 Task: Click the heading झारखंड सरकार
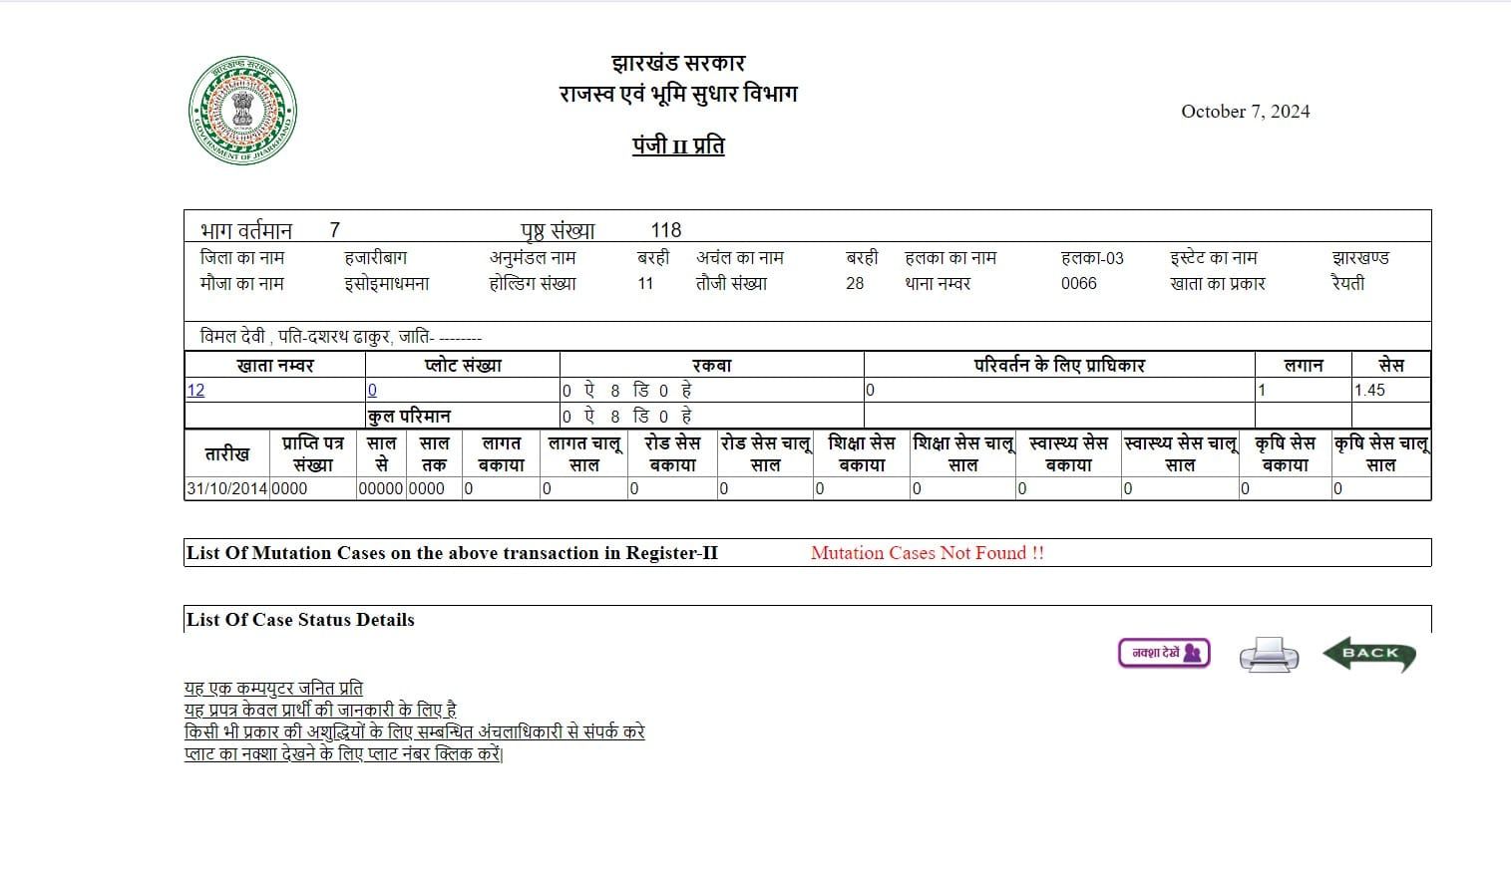pyautogui.click(x=678, y=63)
